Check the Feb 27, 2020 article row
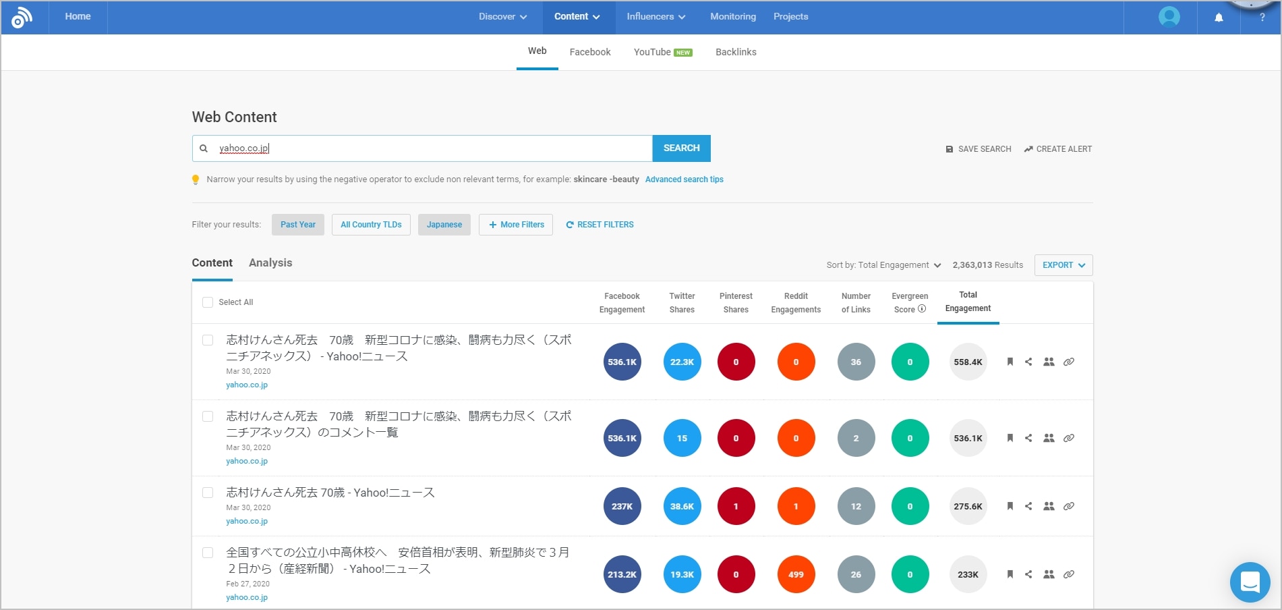The image size is (1282, 610). (208, 553)
